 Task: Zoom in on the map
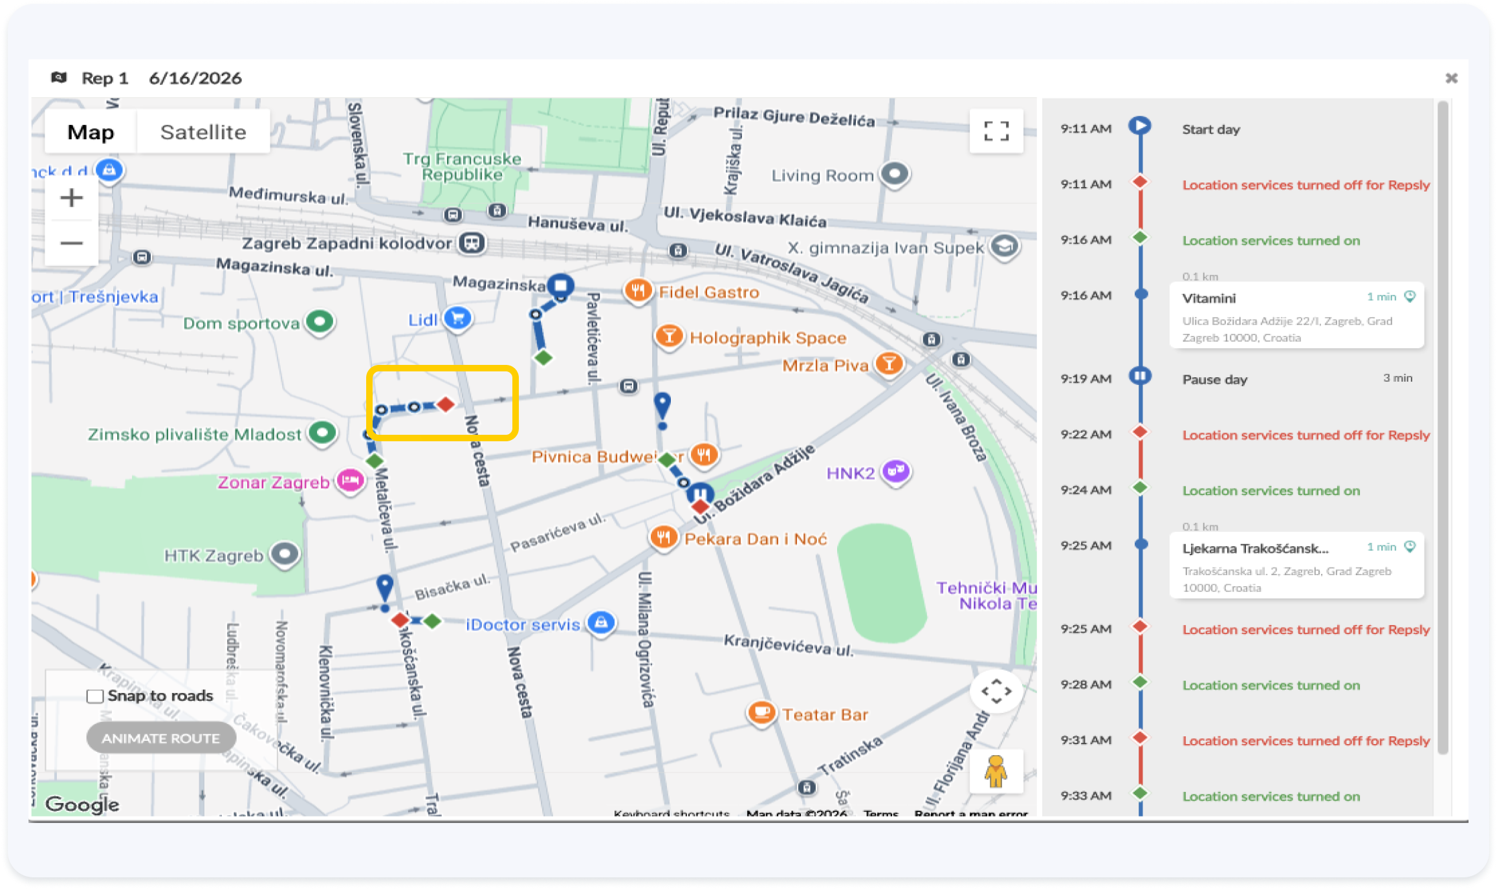(71, 197)
